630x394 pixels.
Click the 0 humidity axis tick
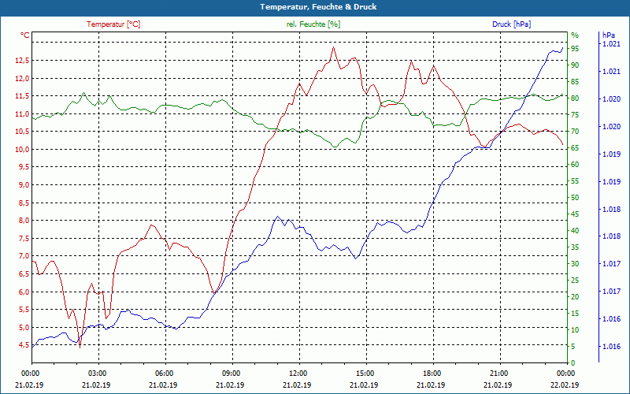(x=573, y=363)
